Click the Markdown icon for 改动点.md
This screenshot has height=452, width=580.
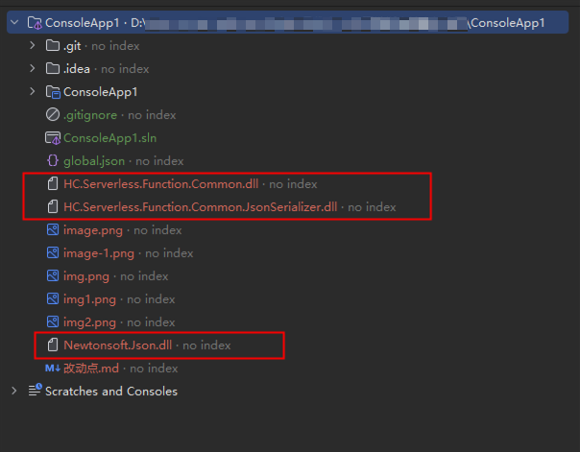click(53, 368)
